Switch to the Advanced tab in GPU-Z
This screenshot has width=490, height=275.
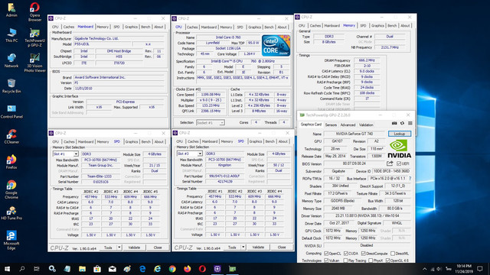[x=348, y=125]
